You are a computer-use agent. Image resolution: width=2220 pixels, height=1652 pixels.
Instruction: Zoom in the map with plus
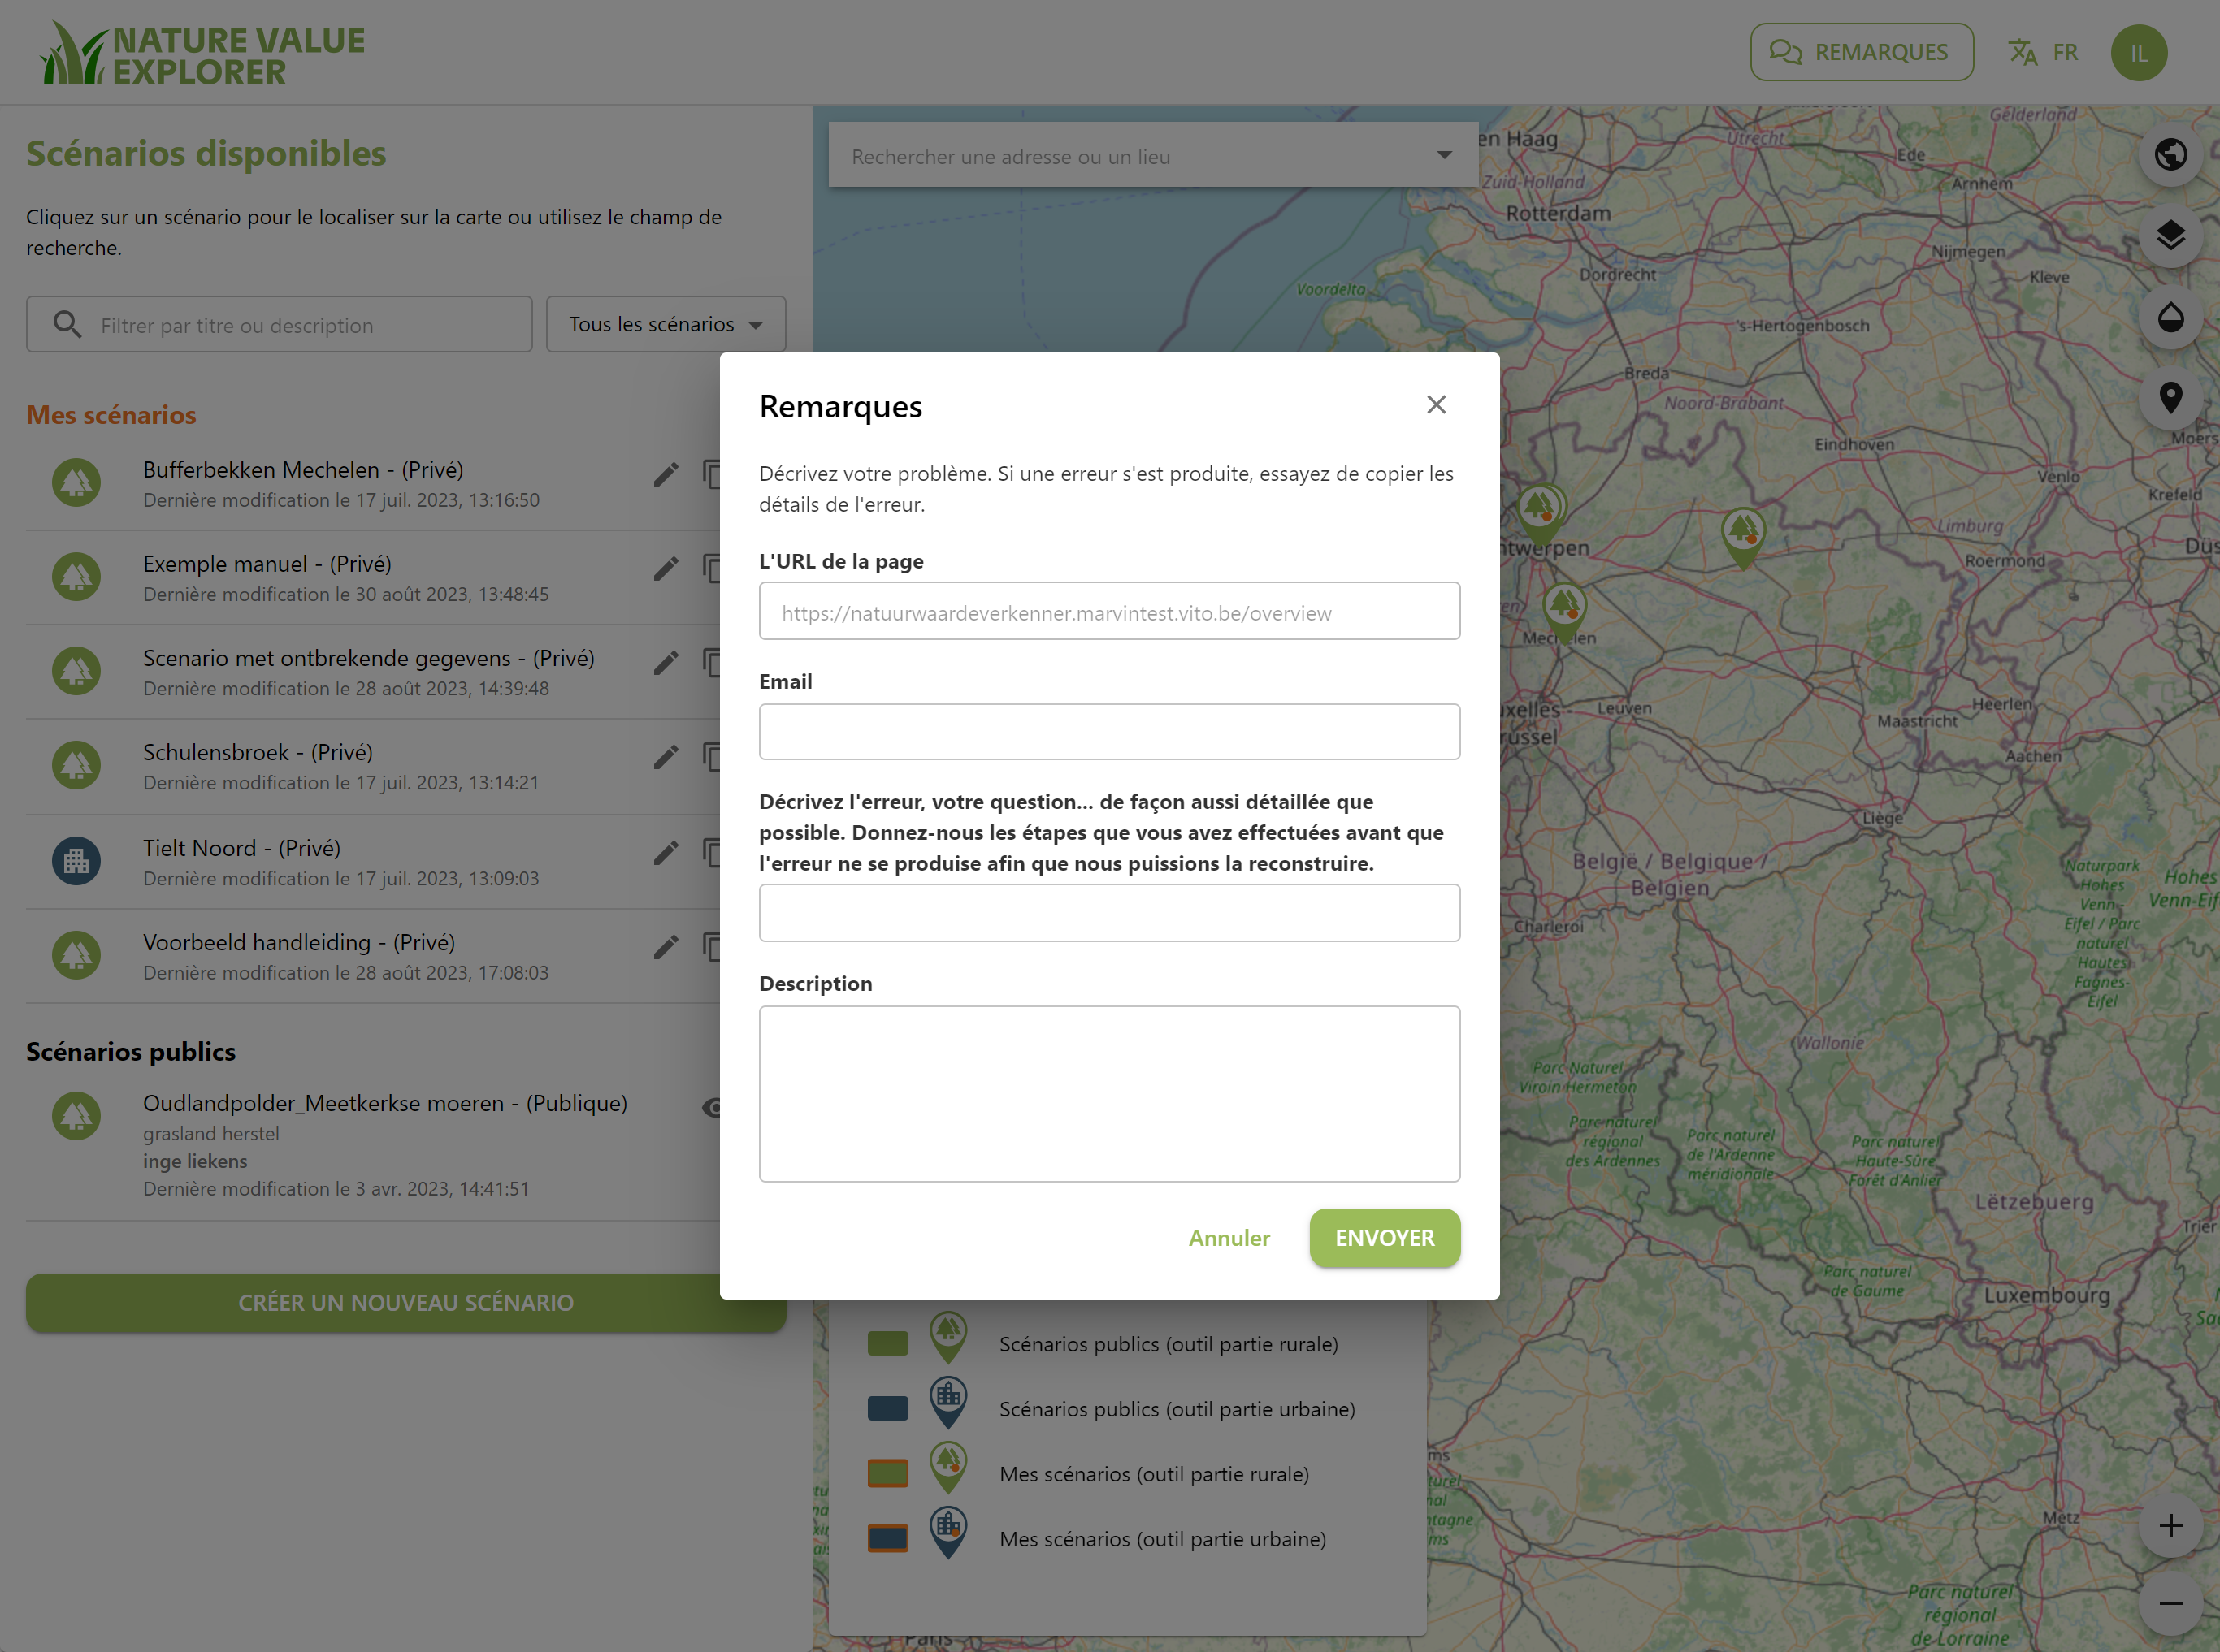[2170, 1525]
